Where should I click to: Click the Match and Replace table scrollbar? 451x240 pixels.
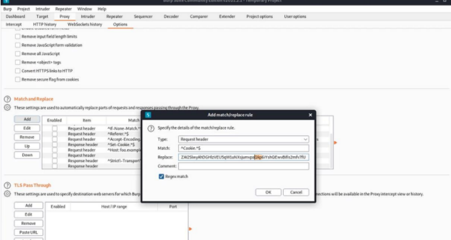[331, 151]
